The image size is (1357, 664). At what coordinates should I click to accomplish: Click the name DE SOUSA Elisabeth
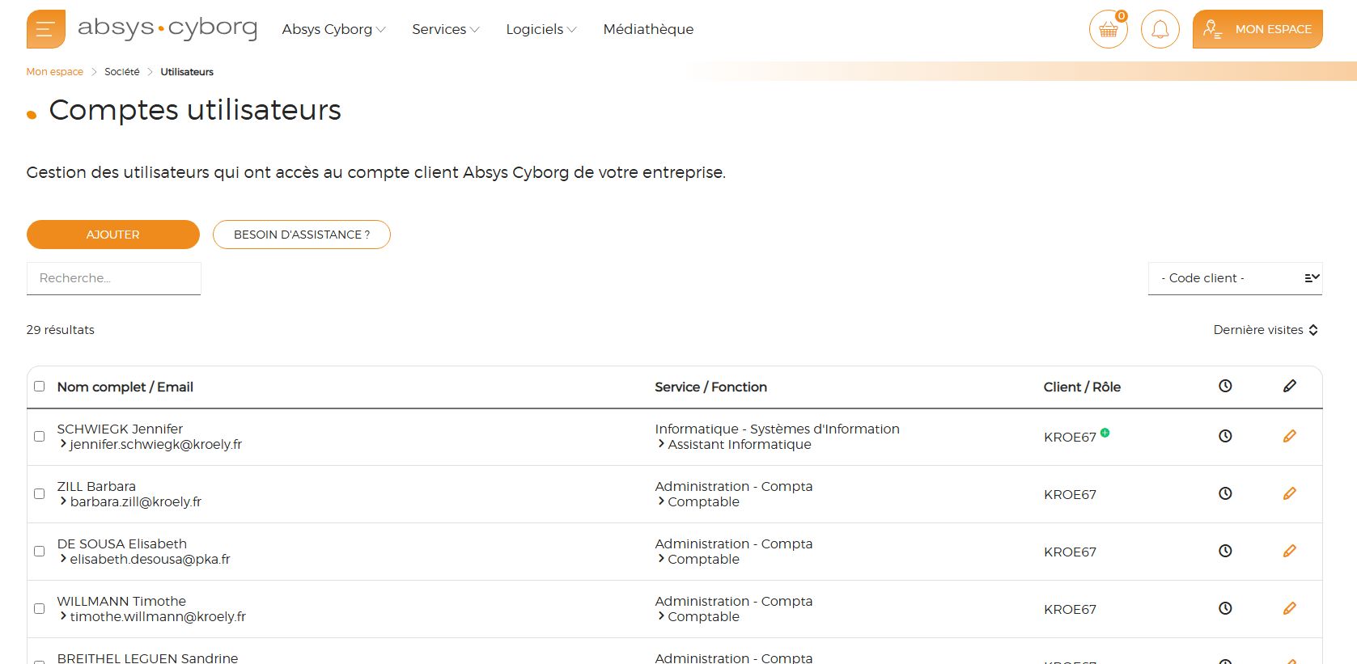(122, 543)
